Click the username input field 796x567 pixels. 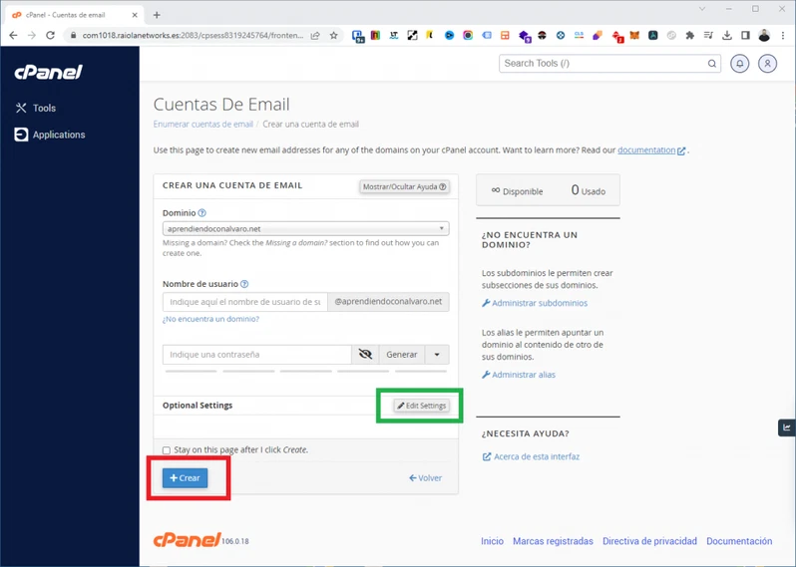click(244, 301)
